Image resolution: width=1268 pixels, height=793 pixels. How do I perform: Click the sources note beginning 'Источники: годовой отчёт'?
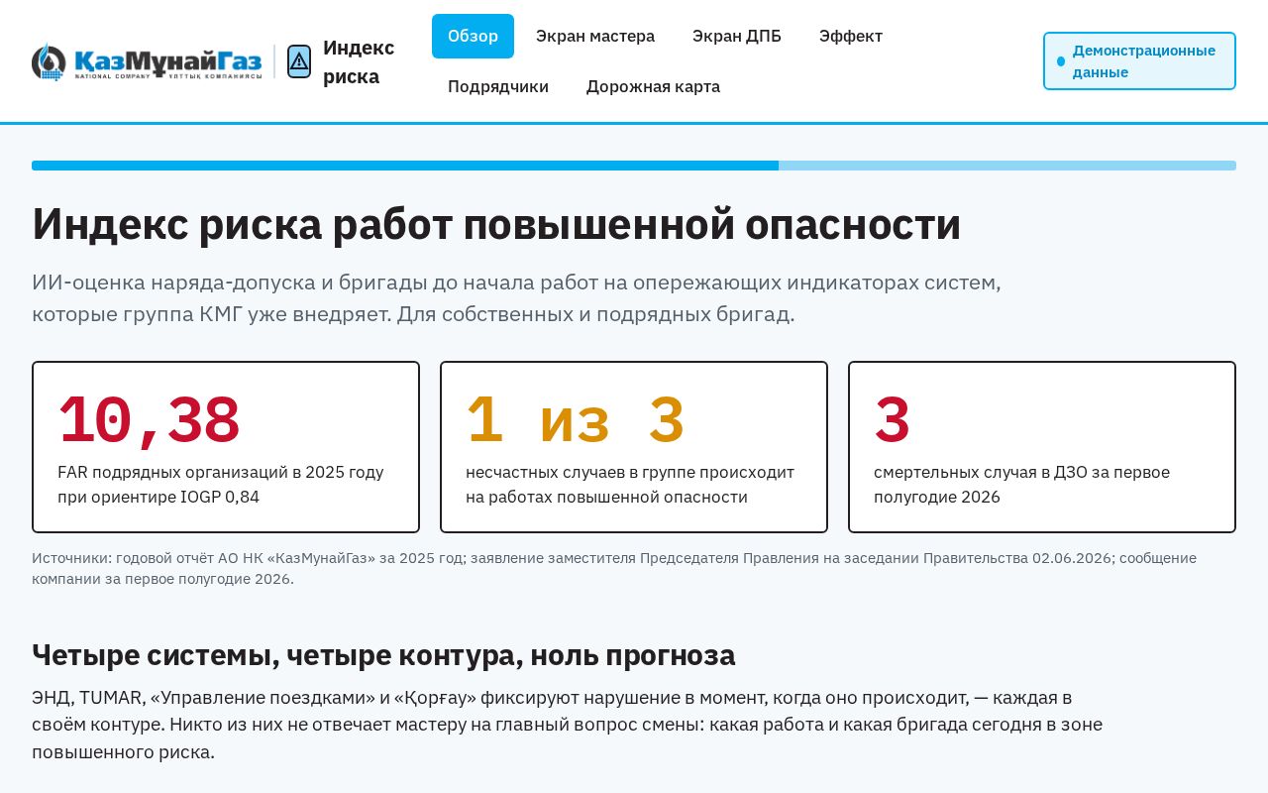[614, 568]
